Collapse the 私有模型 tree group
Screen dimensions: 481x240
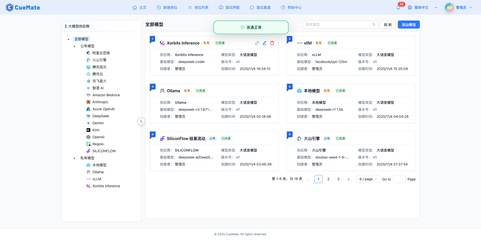[x=74, y=158]
